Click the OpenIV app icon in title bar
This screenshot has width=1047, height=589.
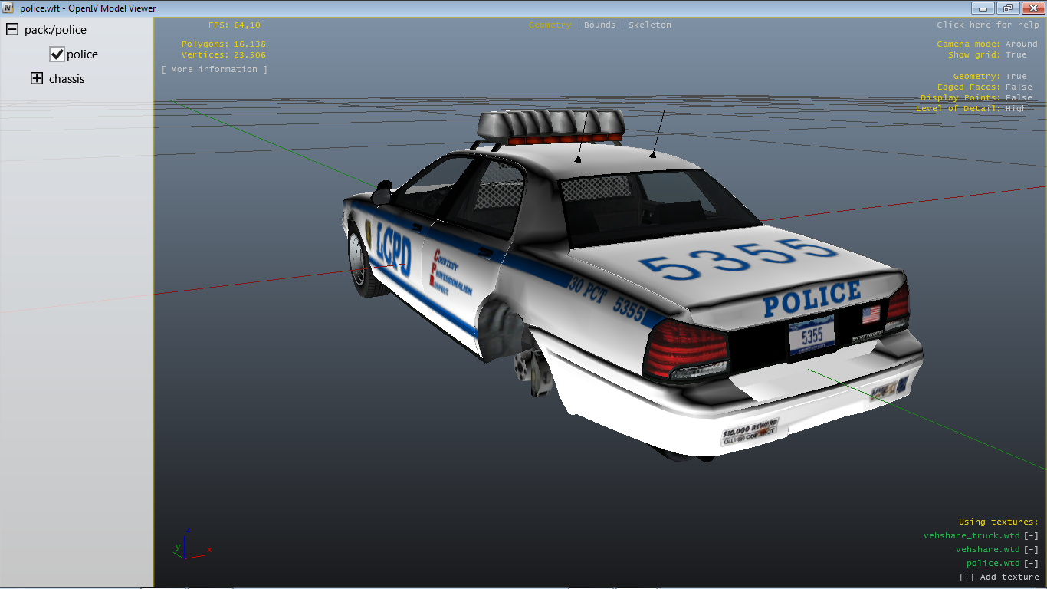pyautogui.click(x=8, y=8)
